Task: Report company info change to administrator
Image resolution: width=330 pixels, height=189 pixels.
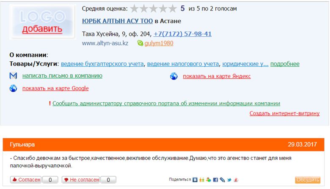Action: click(x=166, y=104)
